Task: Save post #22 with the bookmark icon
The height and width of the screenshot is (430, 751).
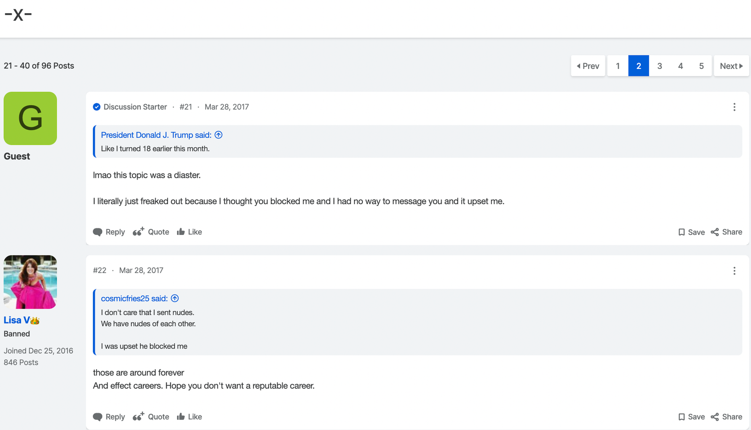Action: (x=682, y=417)
